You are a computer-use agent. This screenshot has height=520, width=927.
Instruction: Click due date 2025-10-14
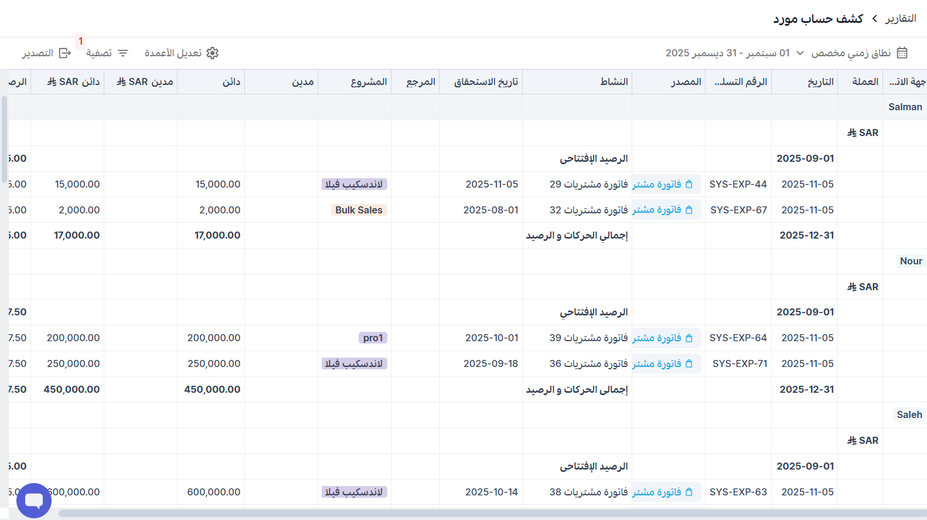click(492, 492)
